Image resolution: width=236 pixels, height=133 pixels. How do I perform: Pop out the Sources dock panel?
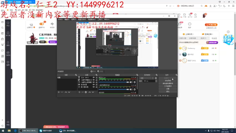(96, 75)
